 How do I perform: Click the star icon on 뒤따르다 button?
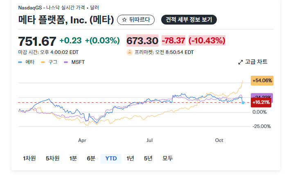click(x=124, y=20)
